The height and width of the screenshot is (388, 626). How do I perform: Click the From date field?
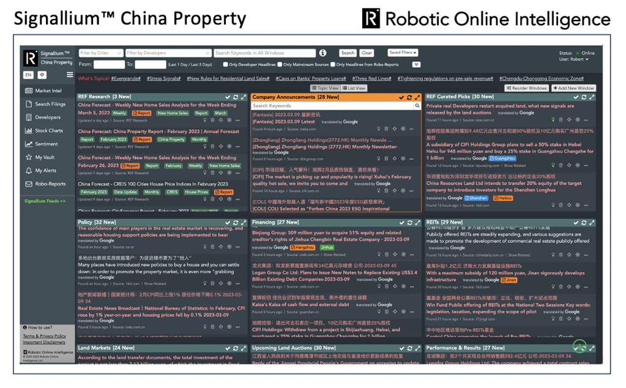pos(109,64)
